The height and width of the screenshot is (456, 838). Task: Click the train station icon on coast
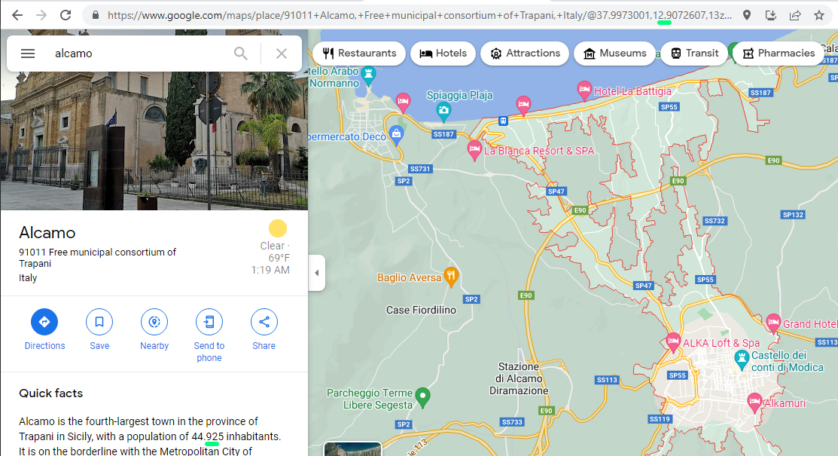(503, 121)
